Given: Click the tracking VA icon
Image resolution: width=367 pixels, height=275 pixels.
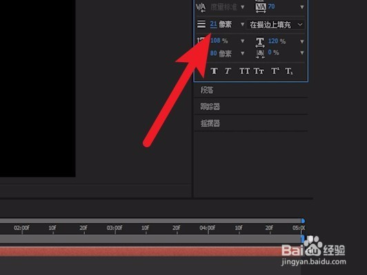Looking at the screenshot, I should (x=261, y=8).
